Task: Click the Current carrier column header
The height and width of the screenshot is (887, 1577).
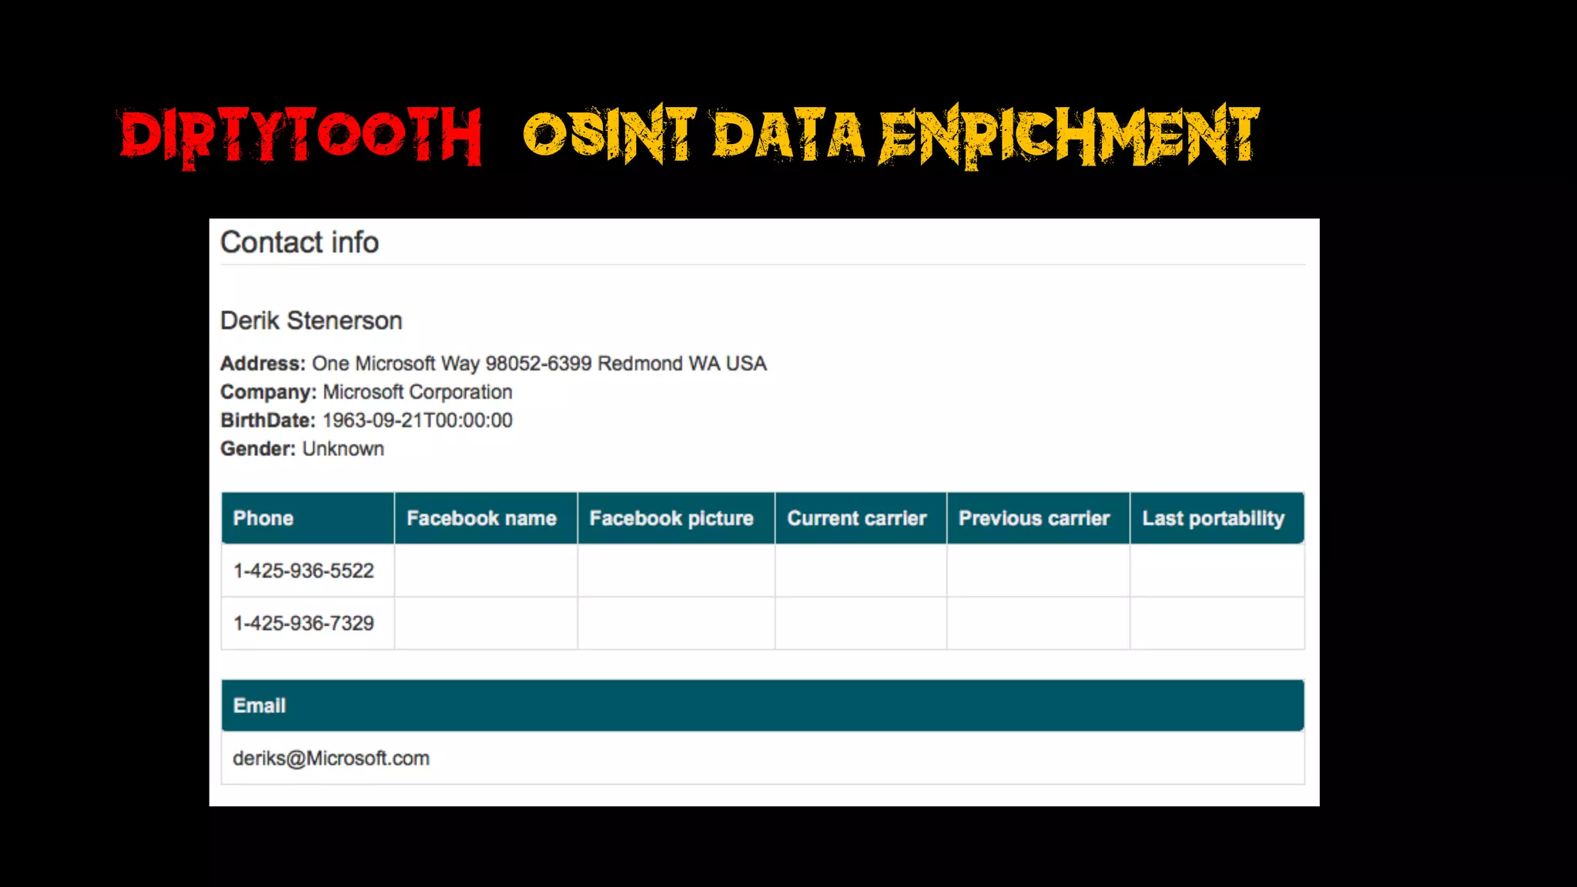Action: (x=861, y=518)
